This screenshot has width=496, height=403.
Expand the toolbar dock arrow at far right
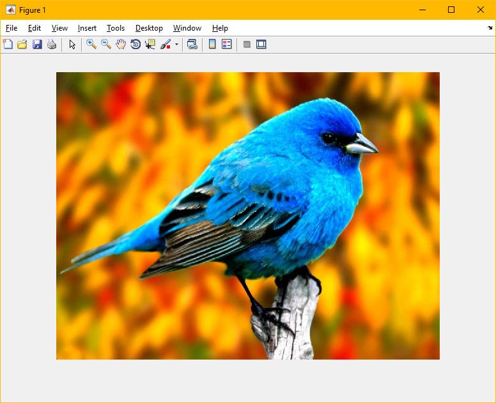(x=490, y=28)
